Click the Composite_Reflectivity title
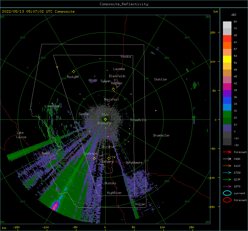 click(x=124, y=4)
